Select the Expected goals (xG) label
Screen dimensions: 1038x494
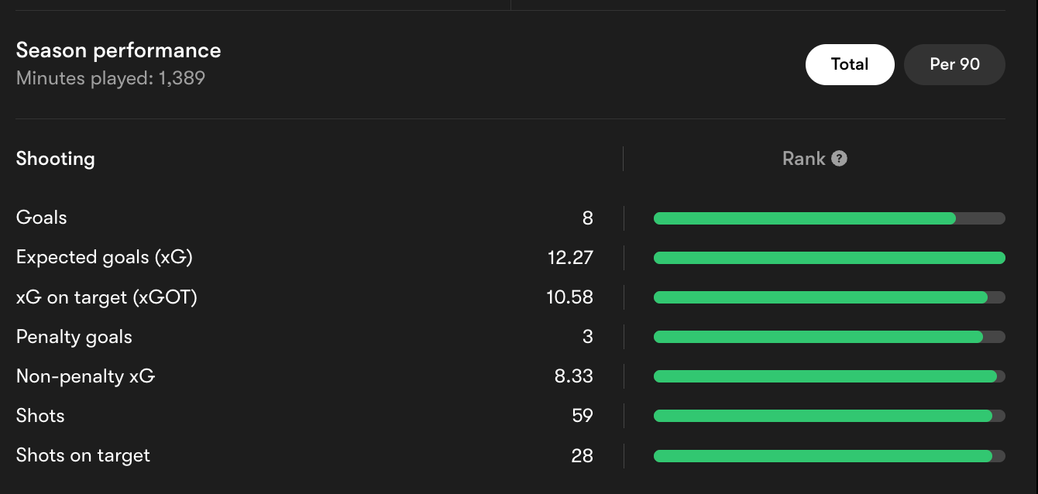click(104, 257)
